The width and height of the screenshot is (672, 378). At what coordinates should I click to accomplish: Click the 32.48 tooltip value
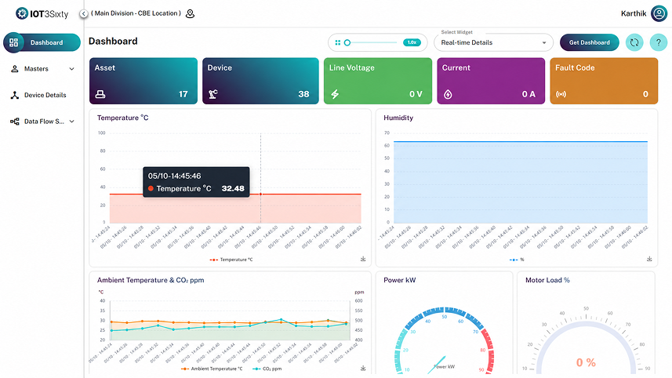pos(233,188)
